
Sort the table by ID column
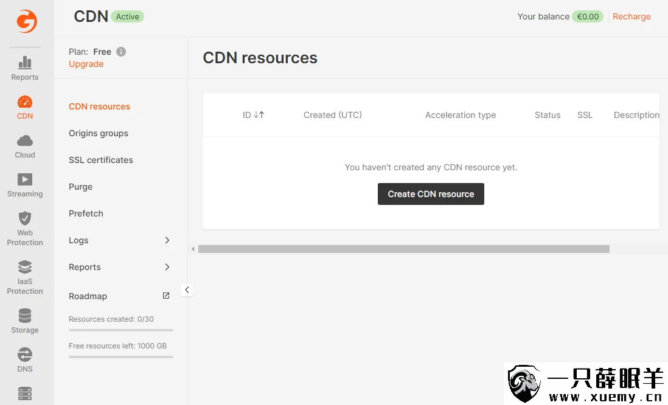(253, 115)
